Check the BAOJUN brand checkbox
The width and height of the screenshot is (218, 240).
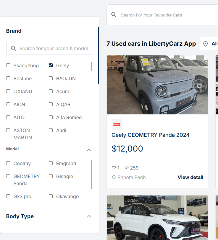tap(51, 78)
